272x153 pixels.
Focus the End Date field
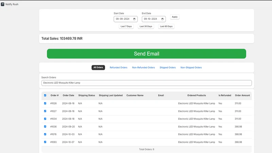coord(154,19)
